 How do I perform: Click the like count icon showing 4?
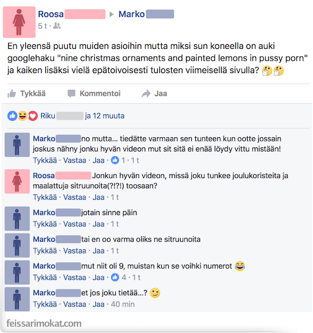[115, 278]
